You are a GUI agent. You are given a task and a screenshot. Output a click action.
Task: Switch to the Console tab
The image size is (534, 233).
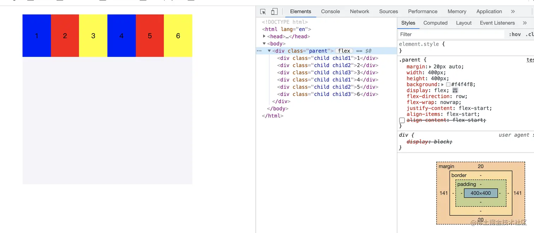(330, 12)
